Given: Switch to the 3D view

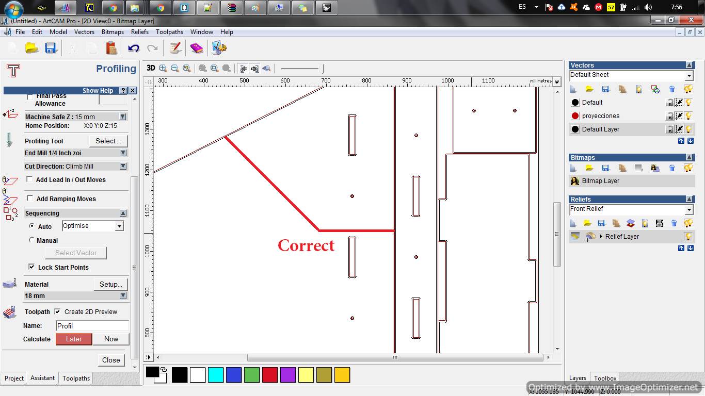Looking at the screenshot, I should coord(151,68).
